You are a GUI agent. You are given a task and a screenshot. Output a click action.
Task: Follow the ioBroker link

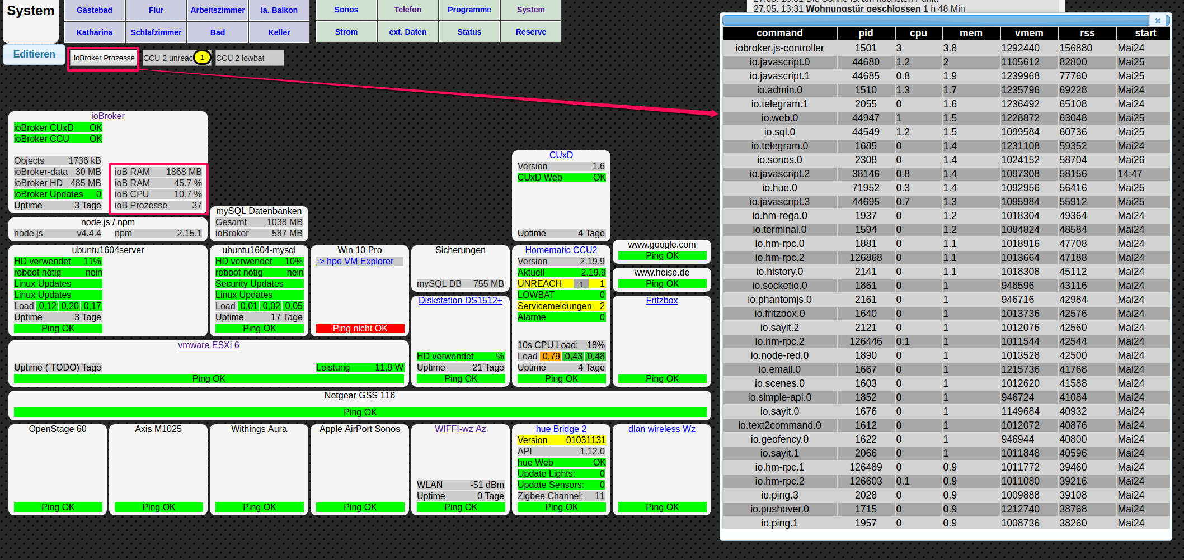108,116
